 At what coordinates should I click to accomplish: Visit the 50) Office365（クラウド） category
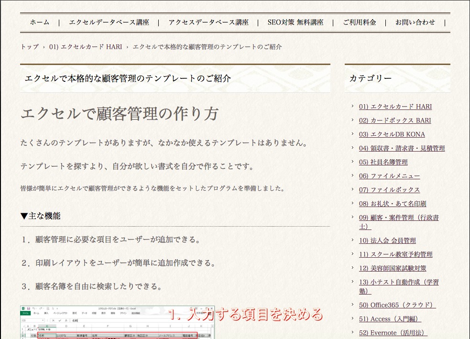tap(397, 305)
